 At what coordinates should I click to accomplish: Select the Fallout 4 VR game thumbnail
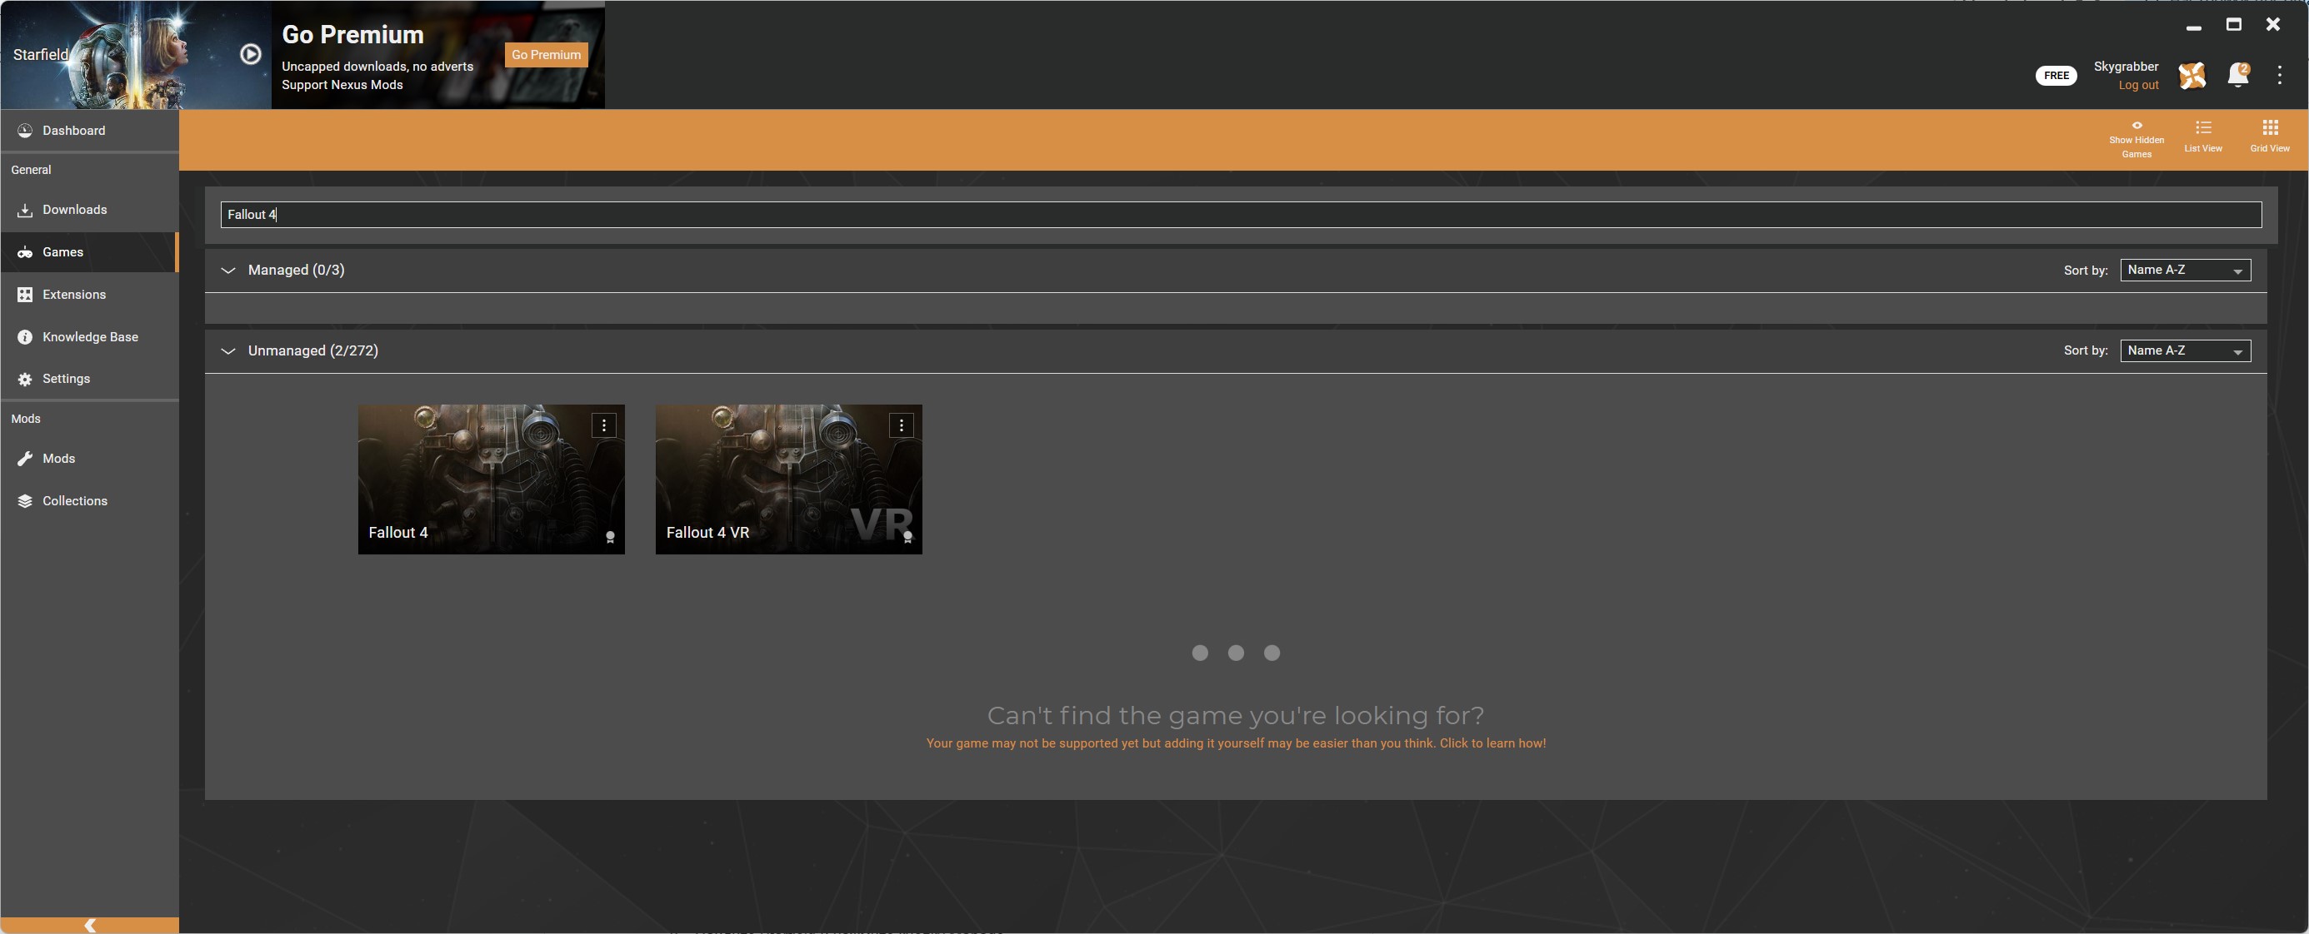click(788, 479)
